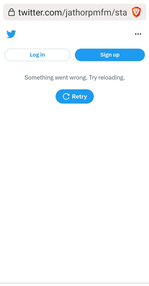Go to Twitter home via bird logo
The image size is (149, 286).
tap(11, 34)
